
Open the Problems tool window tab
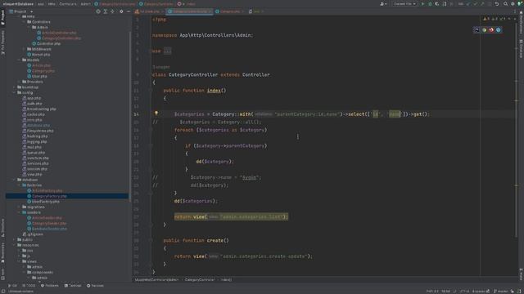49,286
